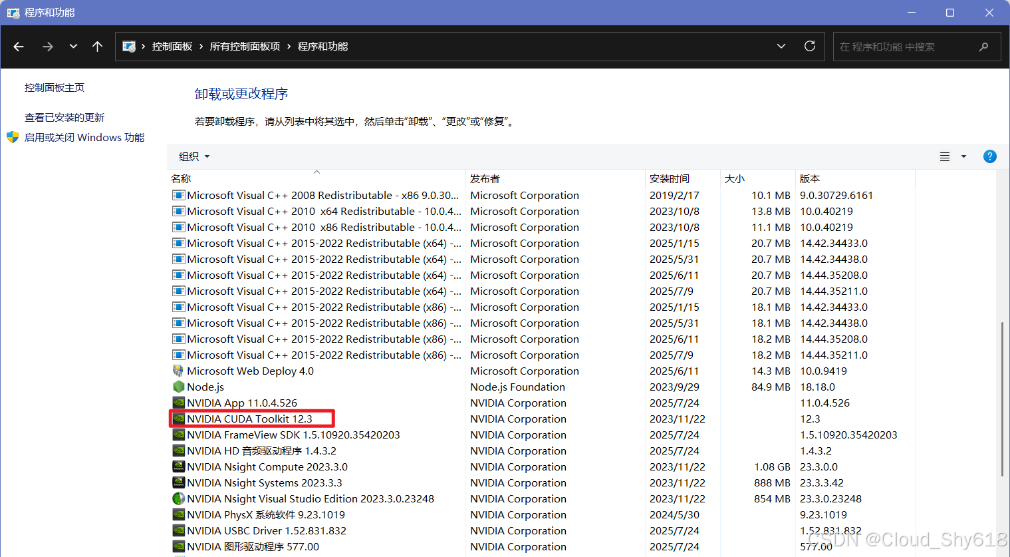Select NVIDIA Nsight Systems 2023.3.3 entry
The width and height of the screenshot is (1010, 557).
click(x=265, y=482)
